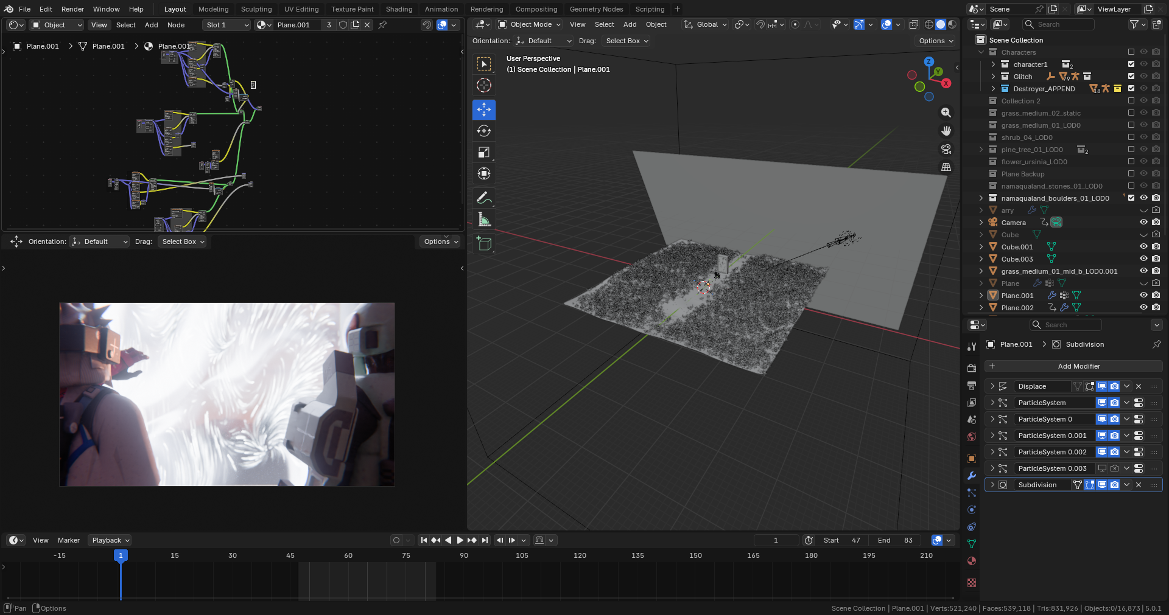Expand the Displace modifier panel
This screenshot has height=615, width=1169.
[992, 386]
